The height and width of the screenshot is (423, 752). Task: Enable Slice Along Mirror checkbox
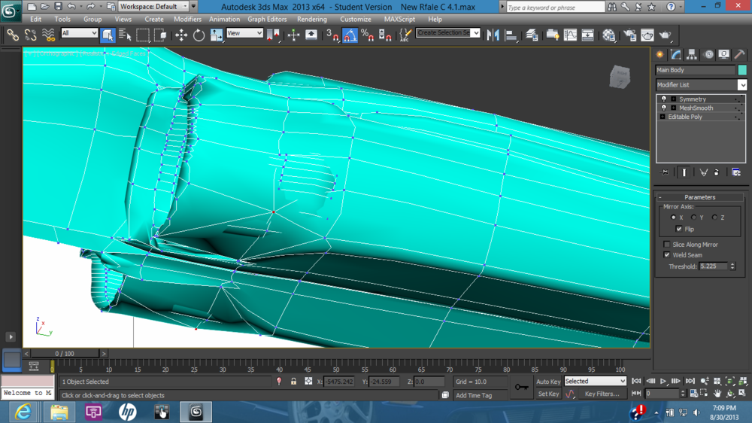[667, 245]
